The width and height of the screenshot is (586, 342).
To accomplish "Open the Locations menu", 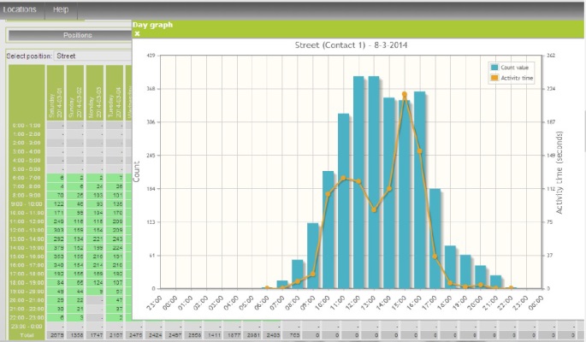I will (x=21, y=9).
